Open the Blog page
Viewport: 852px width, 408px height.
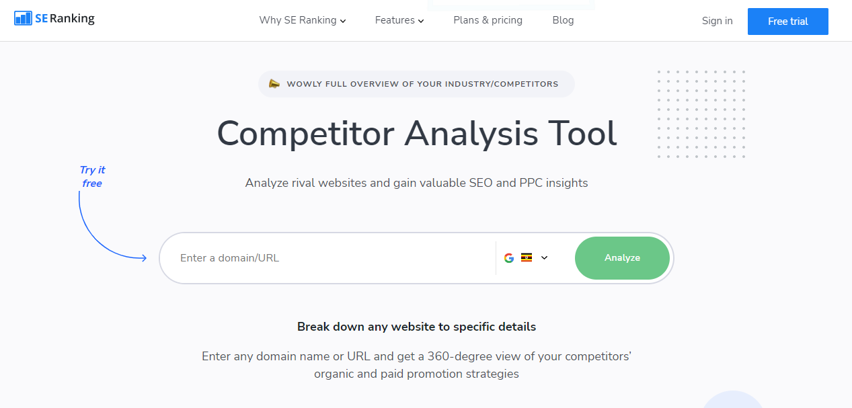pos(563,20)
